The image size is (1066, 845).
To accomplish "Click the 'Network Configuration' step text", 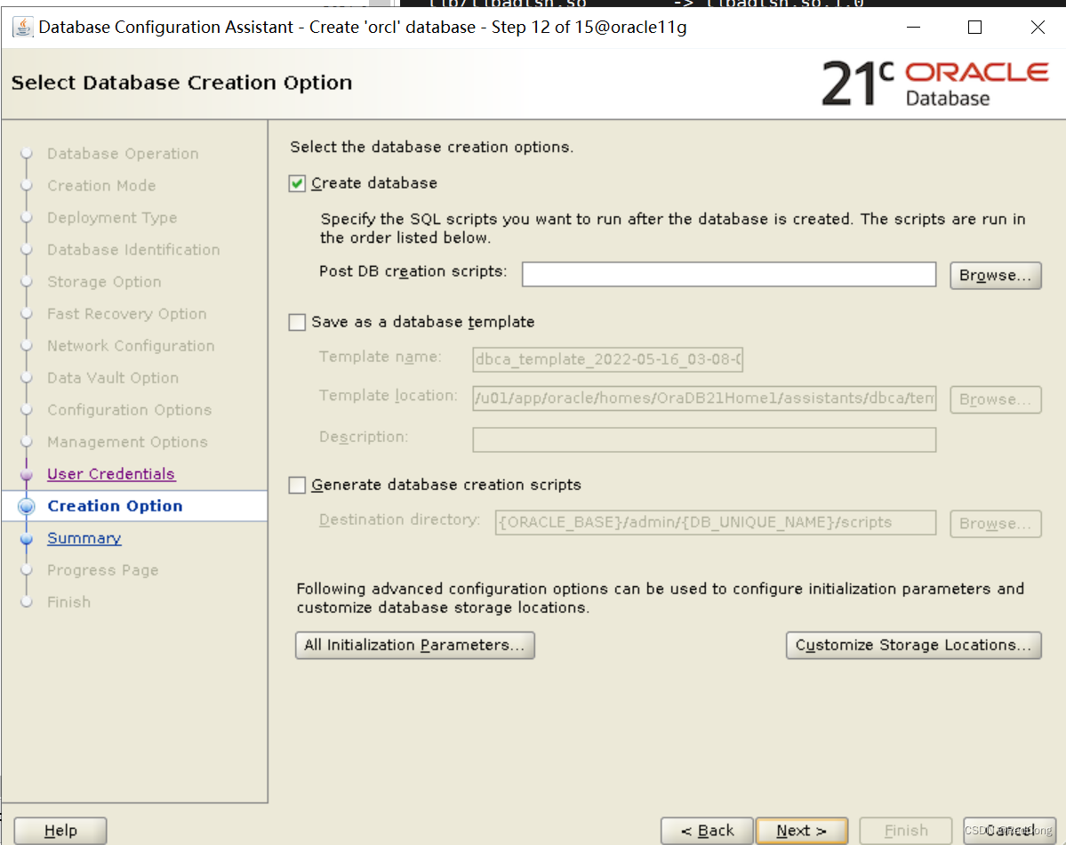I will pyautogui.click(x=132, y=346).
